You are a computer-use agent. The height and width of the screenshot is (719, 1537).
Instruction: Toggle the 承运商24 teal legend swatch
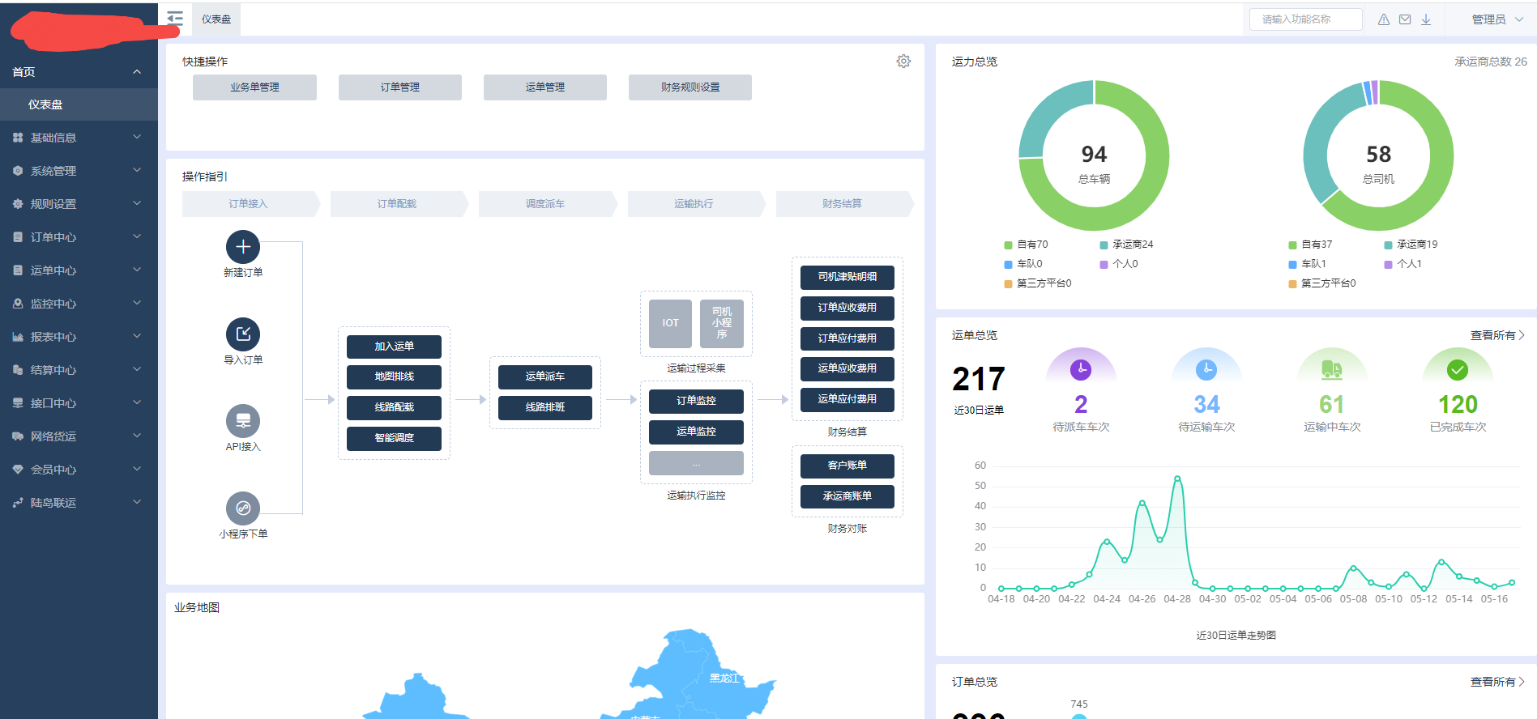(x=1104, y=245)
